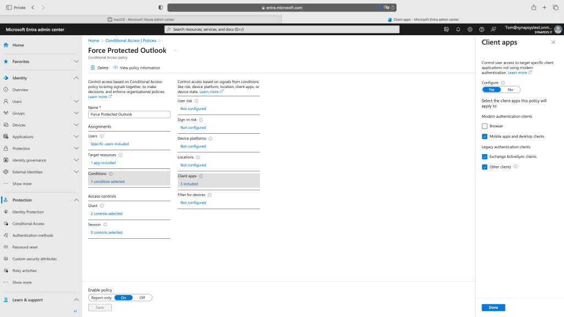The width and height of the screenshot is (564, 317).
Task: Open the settings gear in header
Action: coord(470,29)
